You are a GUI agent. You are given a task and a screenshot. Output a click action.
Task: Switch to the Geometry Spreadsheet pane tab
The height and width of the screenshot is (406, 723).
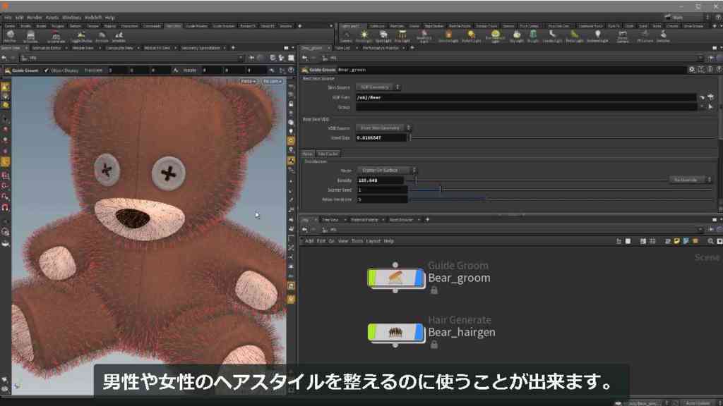click(201, 48)
